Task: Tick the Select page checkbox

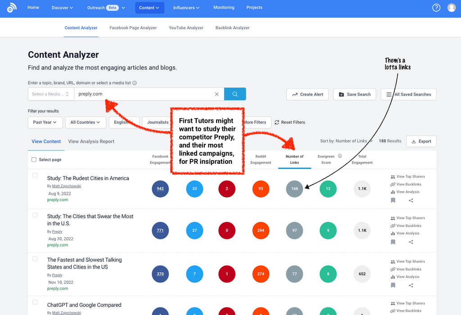Action: pyautogui.click(x=34, y=160)
